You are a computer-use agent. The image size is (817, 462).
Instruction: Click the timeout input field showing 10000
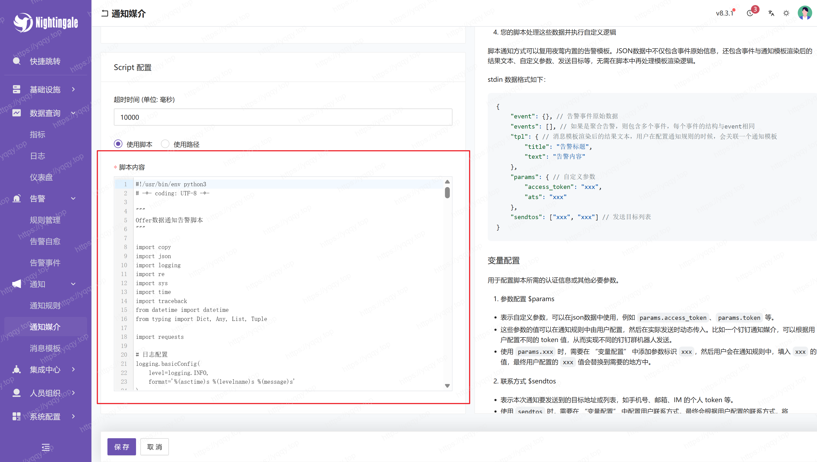(x=283, y=117)
